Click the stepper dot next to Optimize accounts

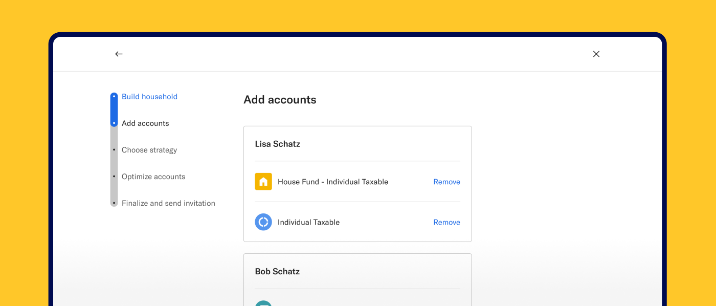pyautogui.click(x=114, y=176)
